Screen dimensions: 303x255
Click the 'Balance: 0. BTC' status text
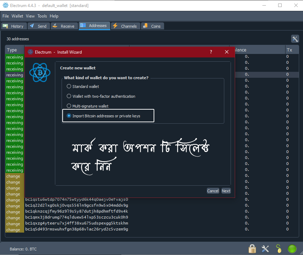point(23,249)
